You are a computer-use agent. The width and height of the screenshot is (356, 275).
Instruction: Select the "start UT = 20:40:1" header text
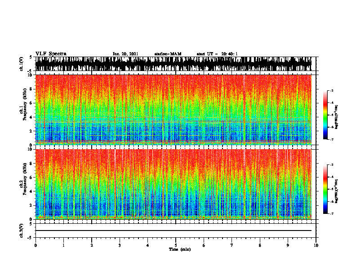coord(217,54)
